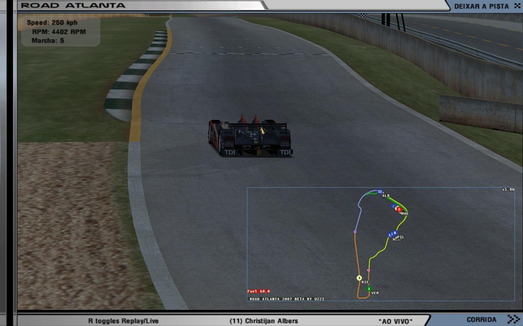Screen dimensions: 523x326
Task: Select the red car marker 5 on the minimap
Action: coord(399,209)
